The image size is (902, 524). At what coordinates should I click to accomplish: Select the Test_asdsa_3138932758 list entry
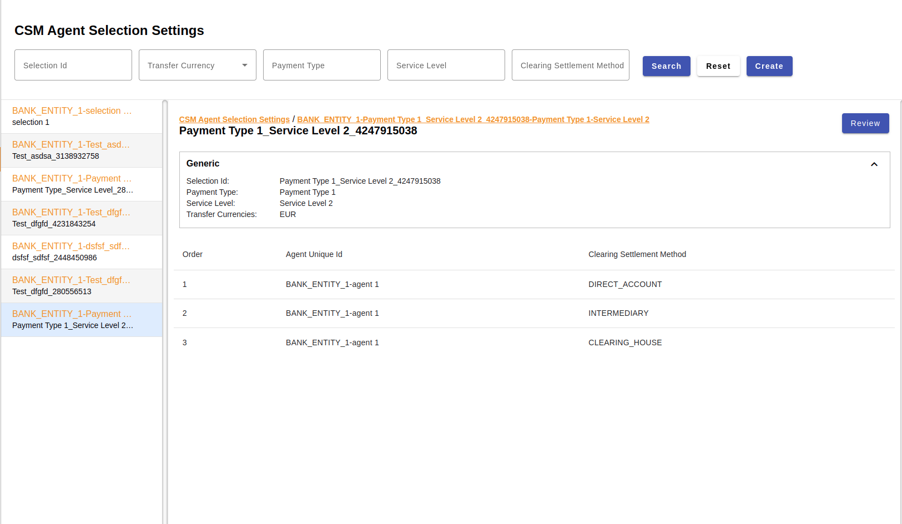(81, 150)
